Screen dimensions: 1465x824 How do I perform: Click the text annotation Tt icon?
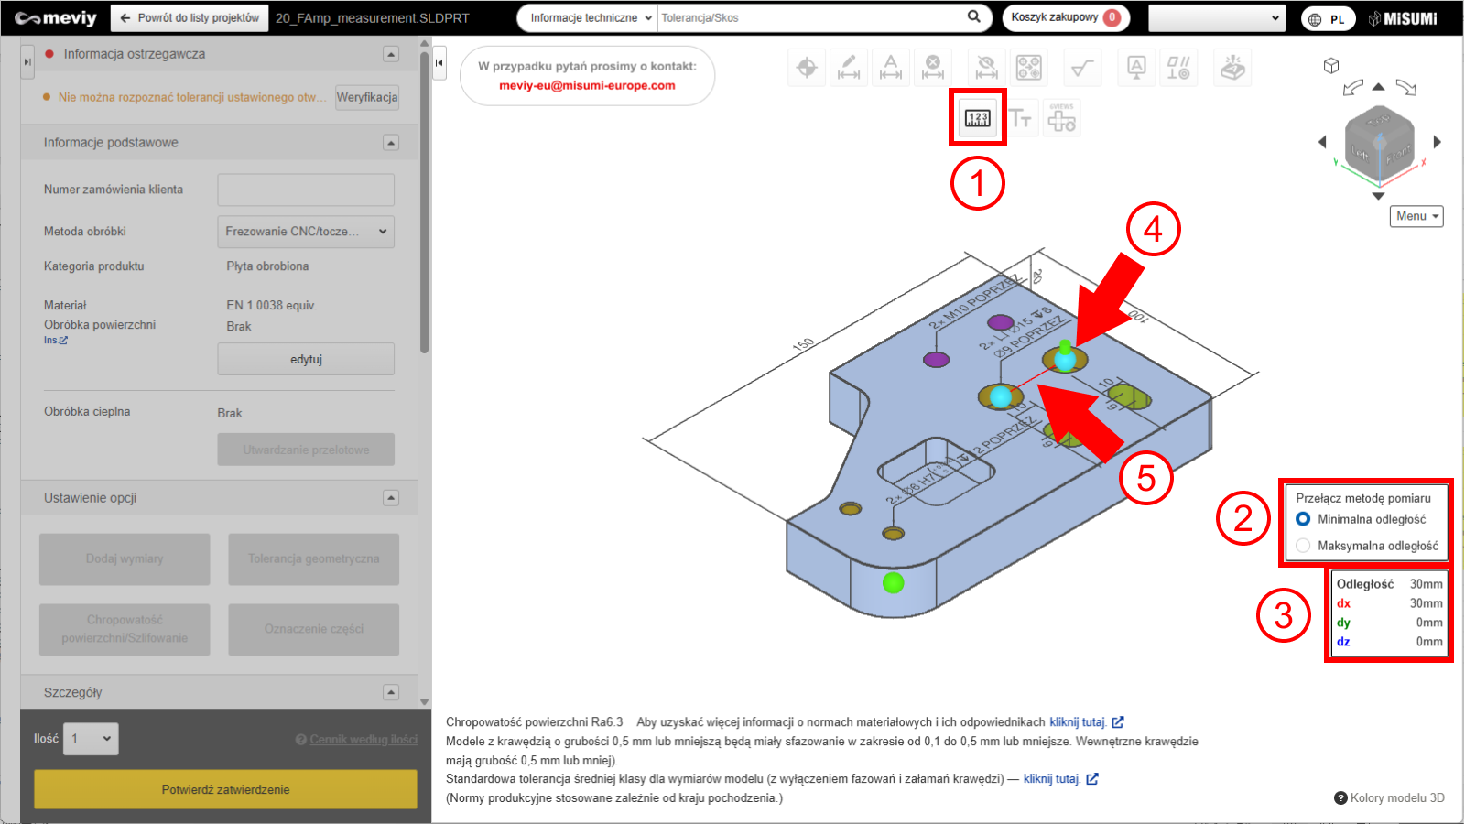point(1020,118)
